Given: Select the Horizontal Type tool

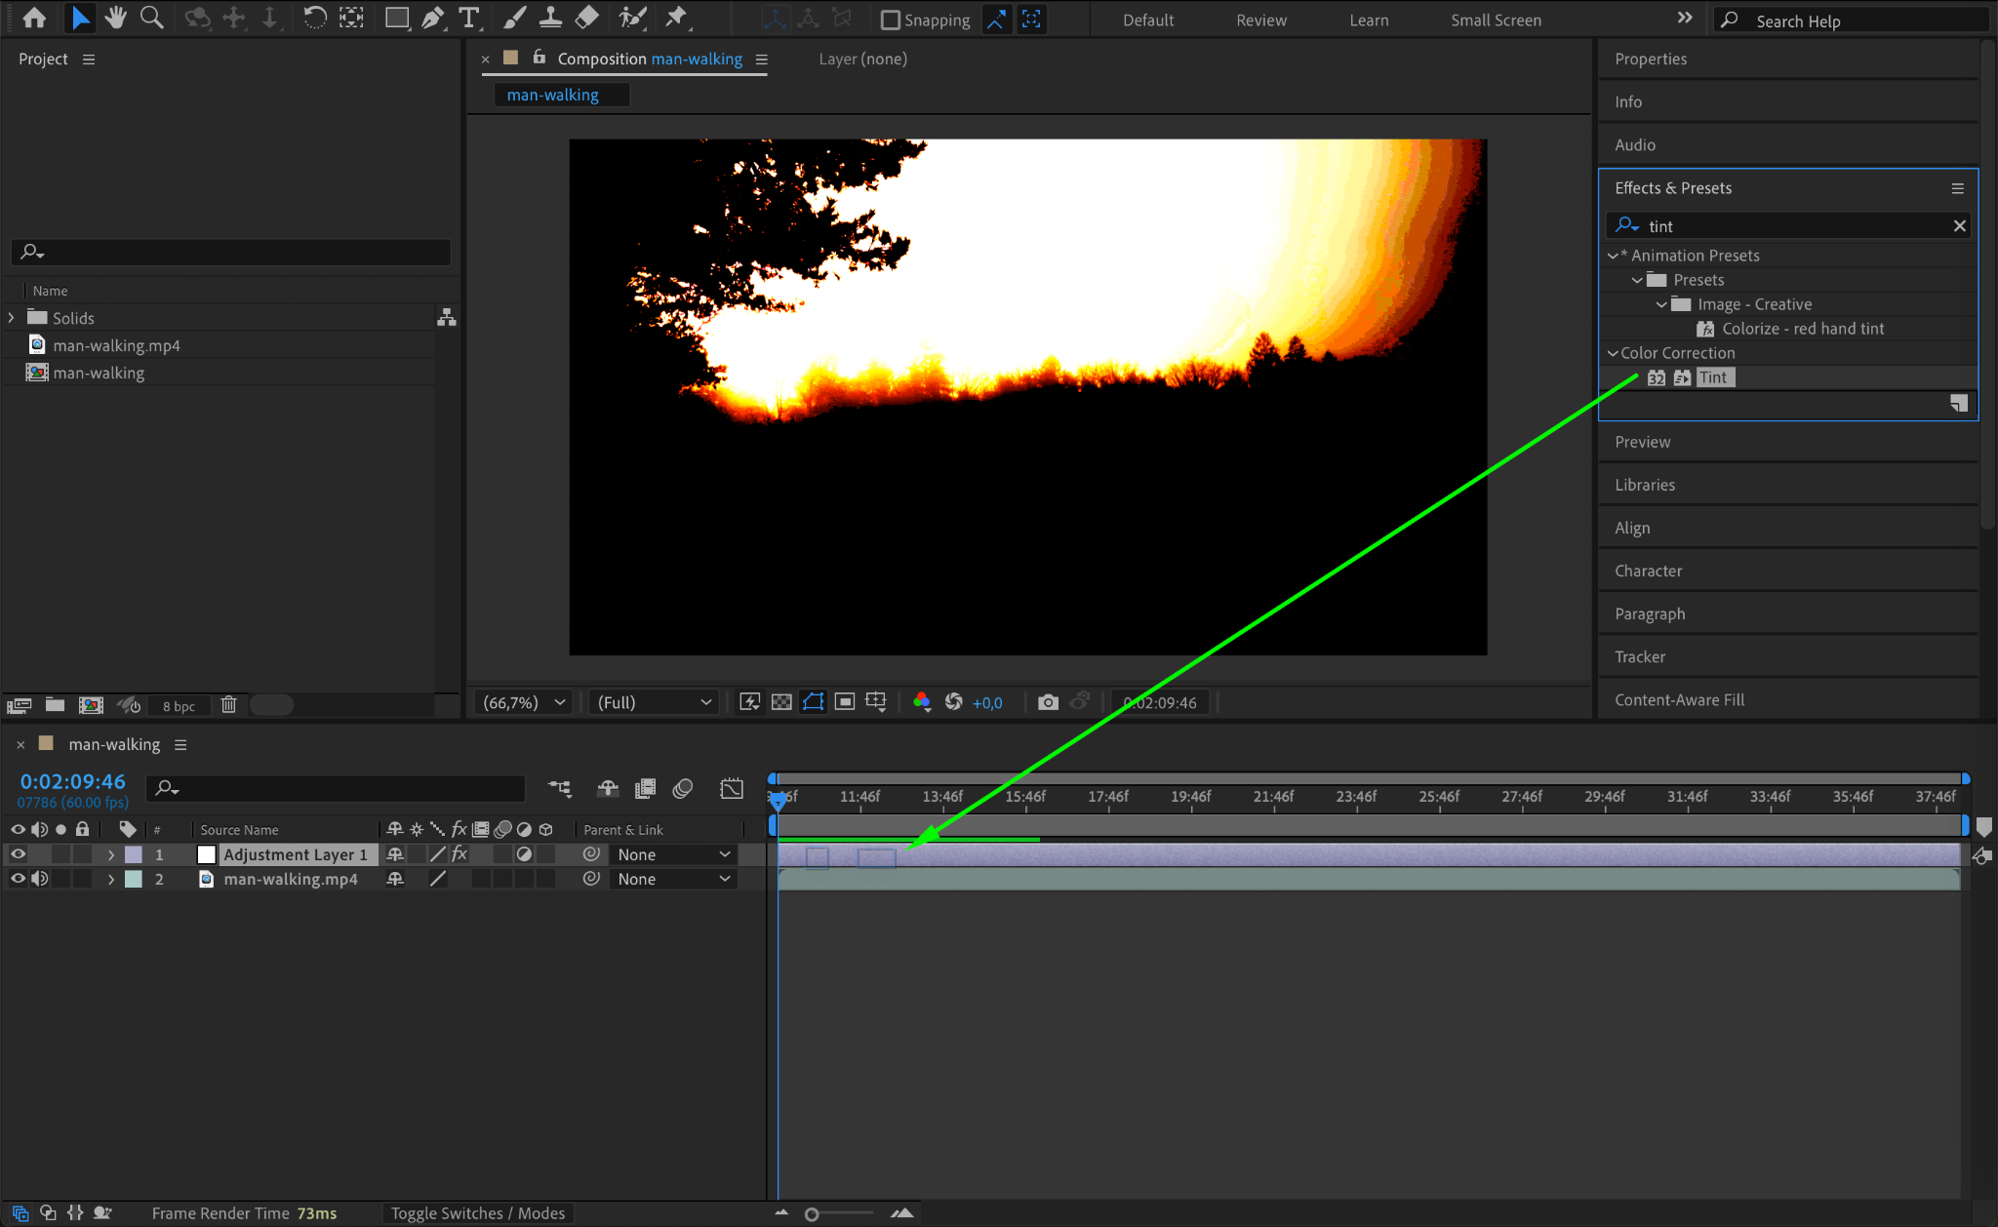Looking at the screenshot, I should 469,18.
